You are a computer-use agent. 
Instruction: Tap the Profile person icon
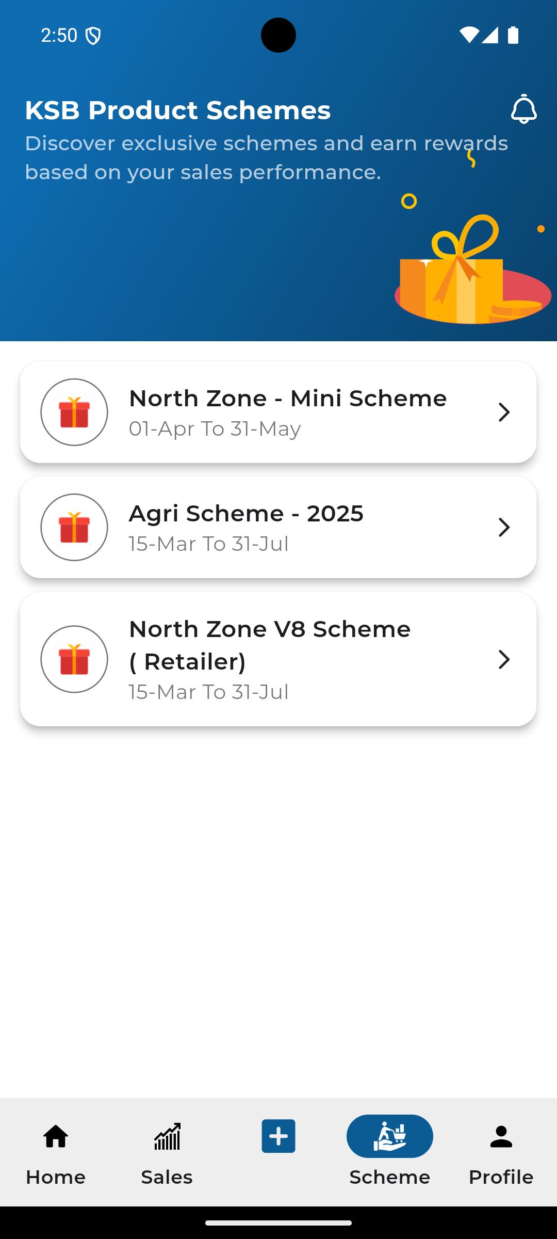click(x=501, y=1136)
